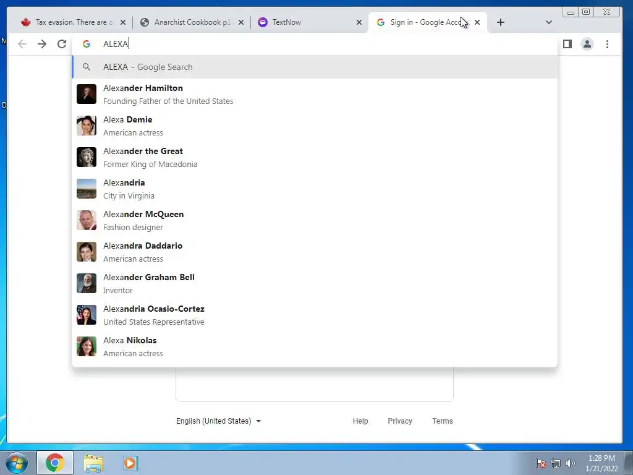Close the TextNow tab

point(359,22)
